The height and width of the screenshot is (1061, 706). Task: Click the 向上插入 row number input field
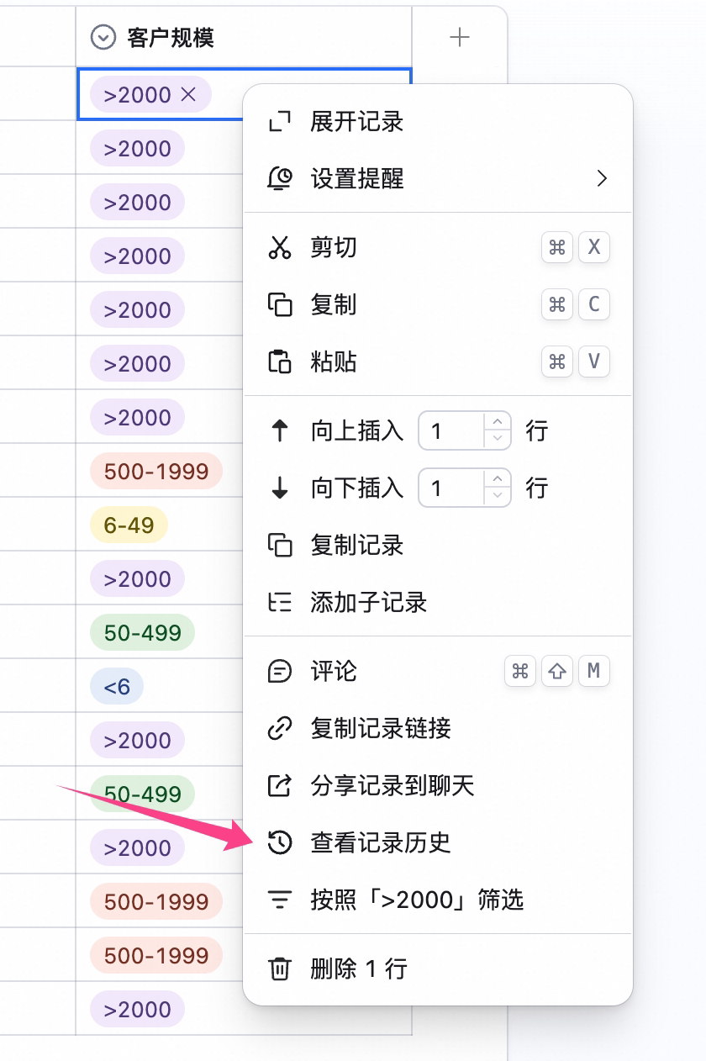452,431
